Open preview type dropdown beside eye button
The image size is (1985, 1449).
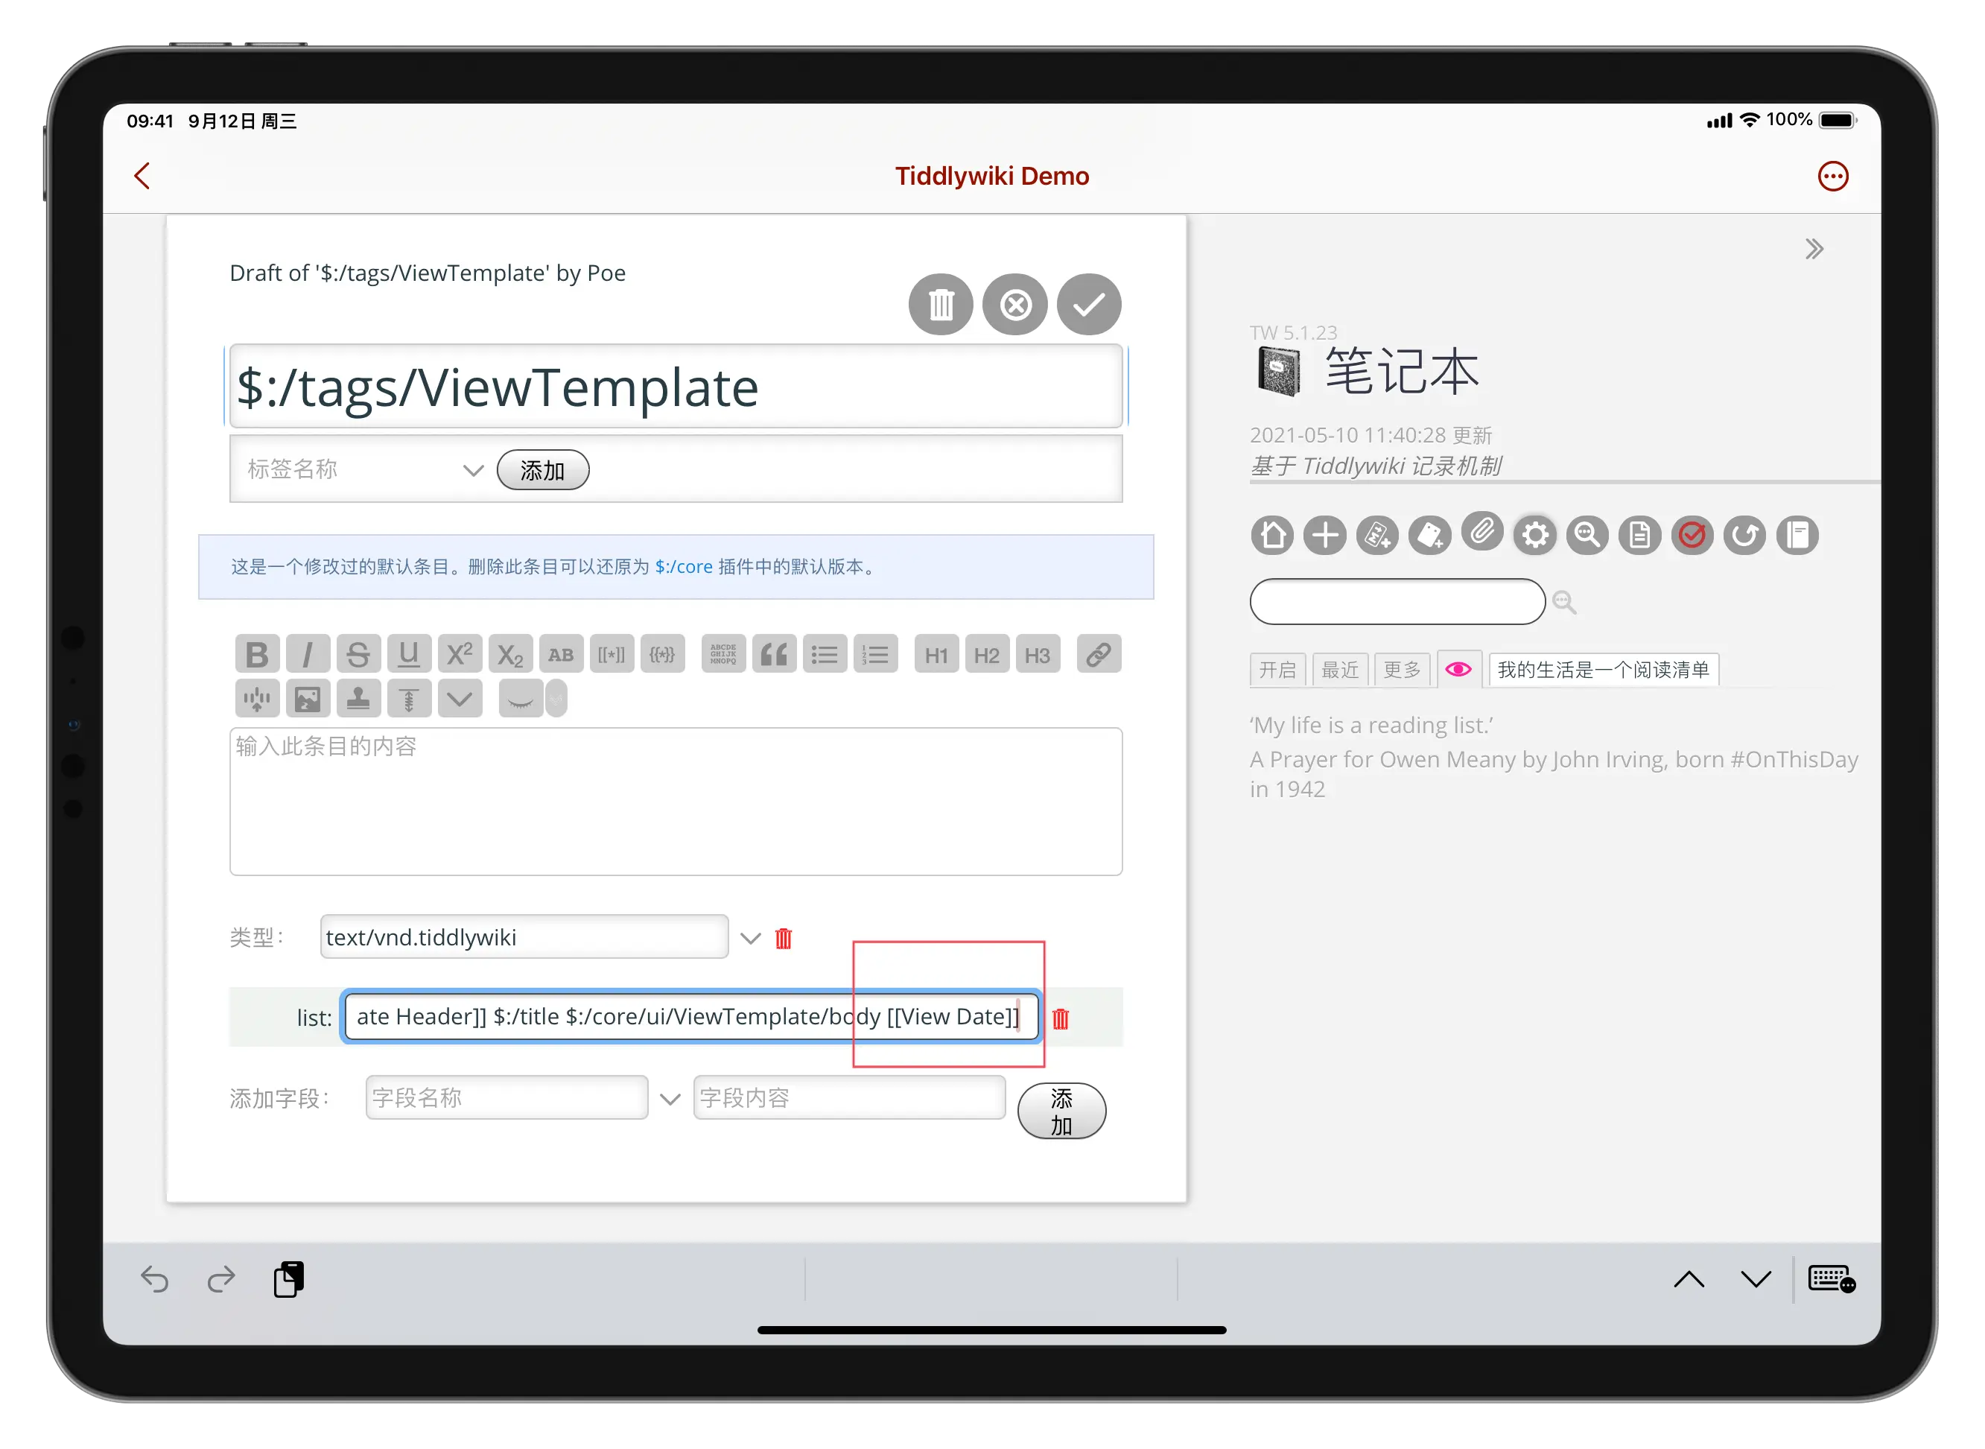click(556, 699)
